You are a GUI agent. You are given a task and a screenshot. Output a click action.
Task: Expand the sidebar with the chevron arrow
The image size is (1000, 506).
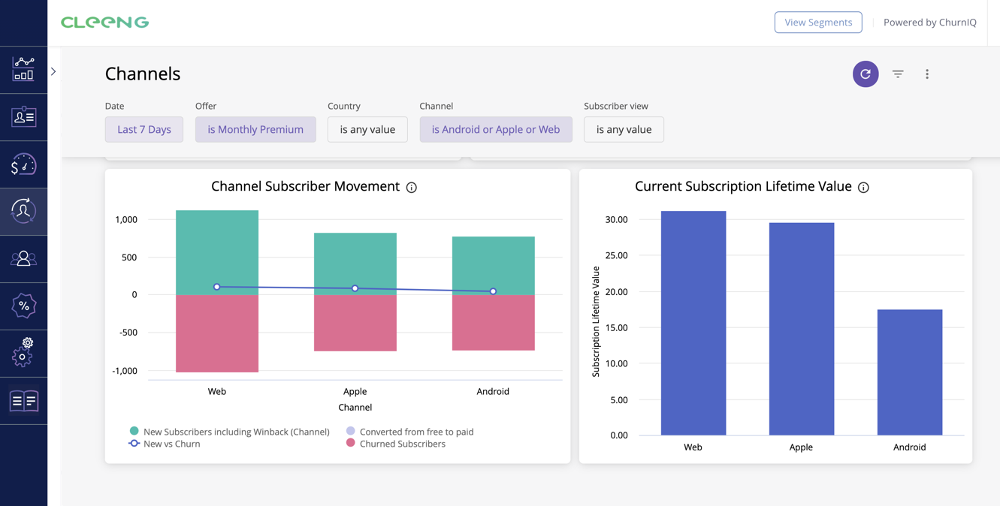(53, 72)
